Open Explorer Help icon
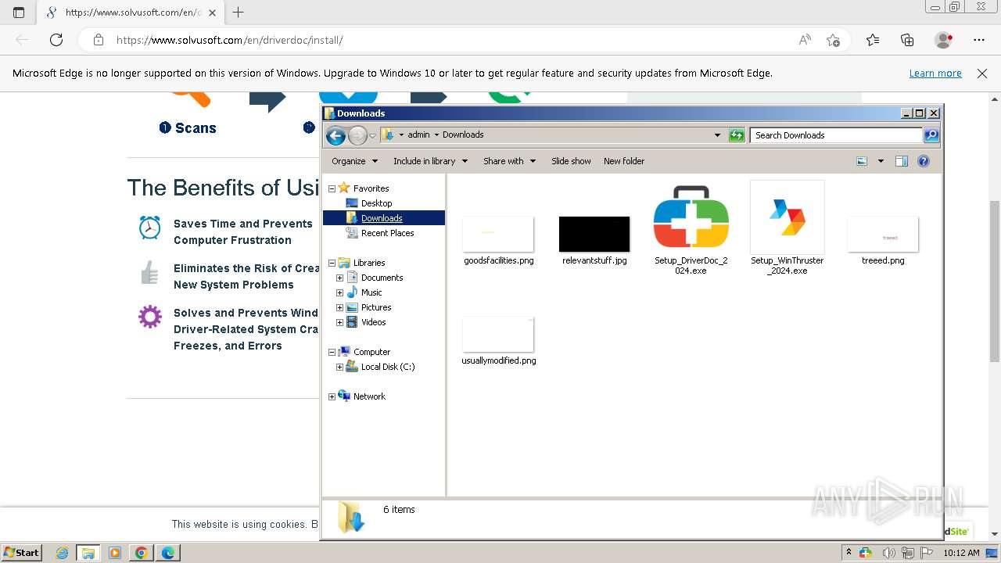 click(924, 161)
